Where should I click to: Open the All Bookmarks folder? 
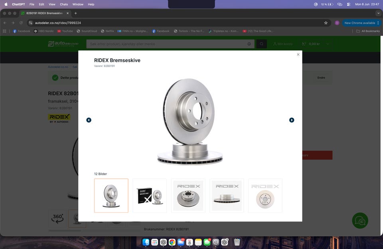tap(368, 31)
